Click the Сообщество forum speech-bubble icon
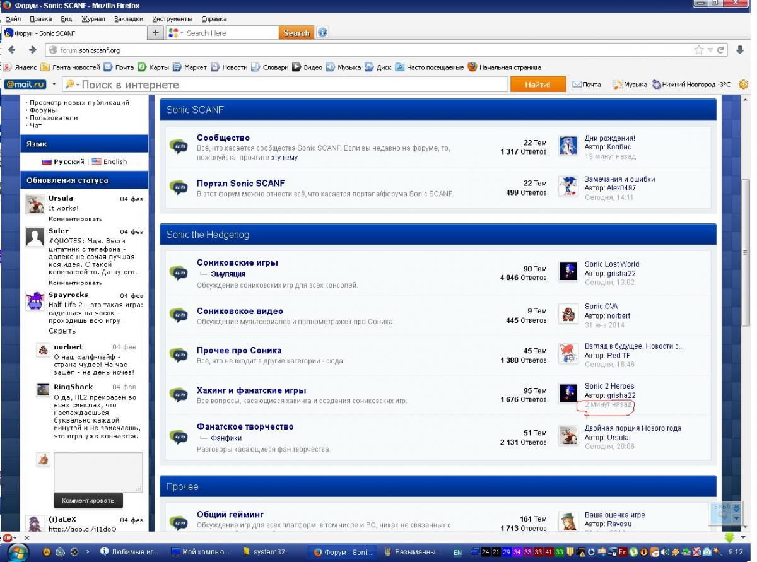The image size is (757, 562). [179, 146]
